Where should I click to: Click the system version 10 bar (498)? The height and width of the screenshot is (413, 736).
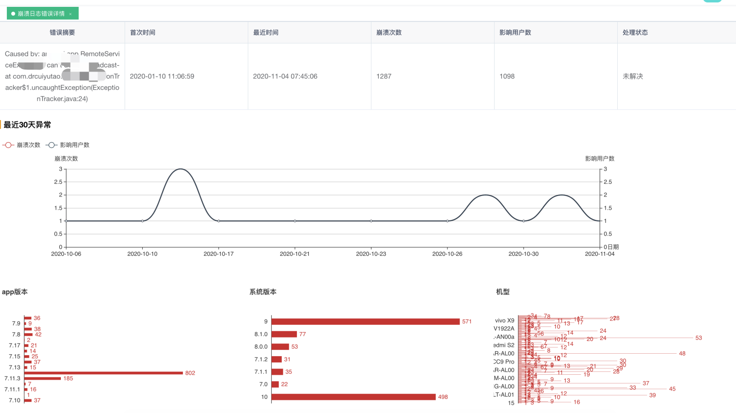click(x=354, y=397)
